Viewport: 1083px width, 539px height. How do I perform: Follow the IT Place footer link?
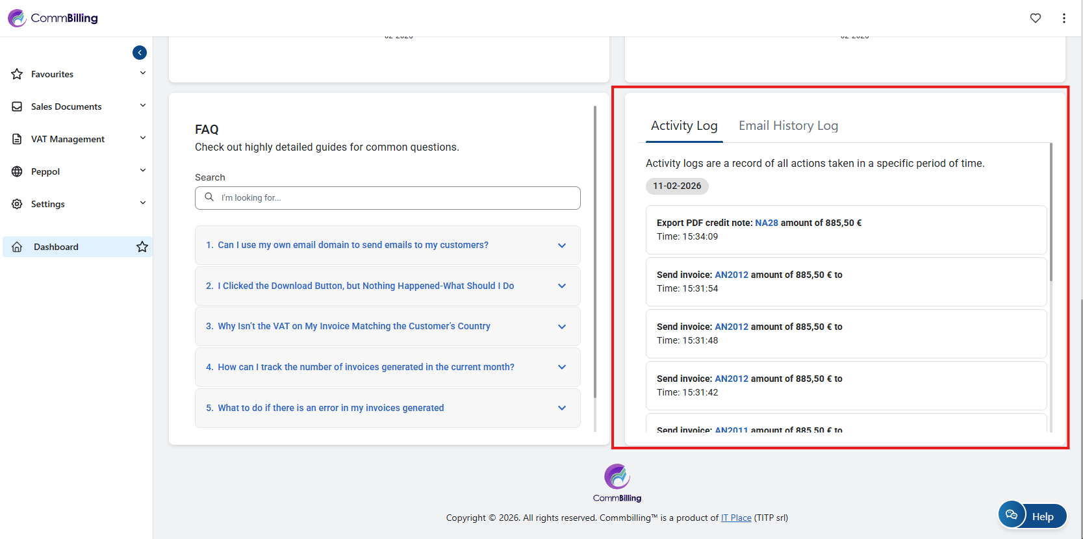tap(736, 518)
